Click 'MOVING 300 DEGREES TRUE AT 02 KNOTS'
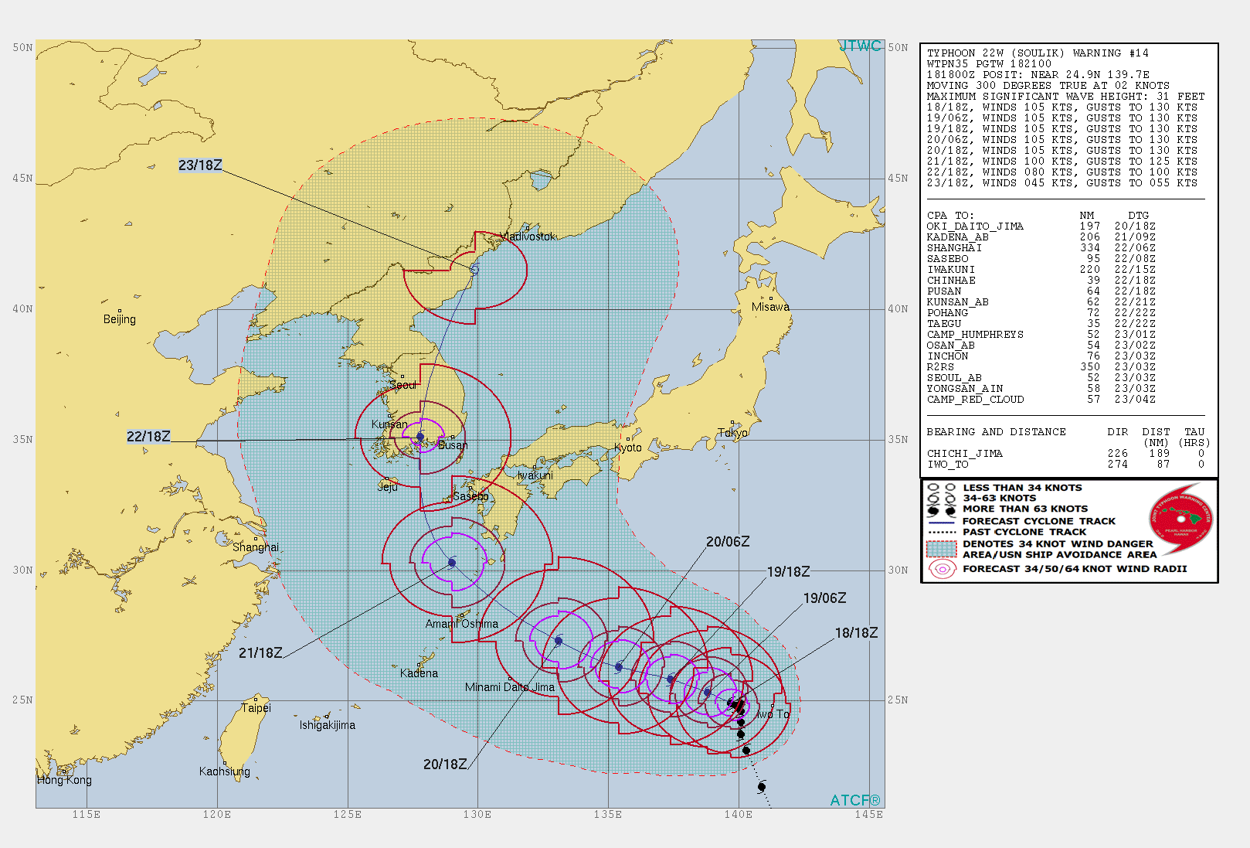1250x848 pixels. [1048, 86]
